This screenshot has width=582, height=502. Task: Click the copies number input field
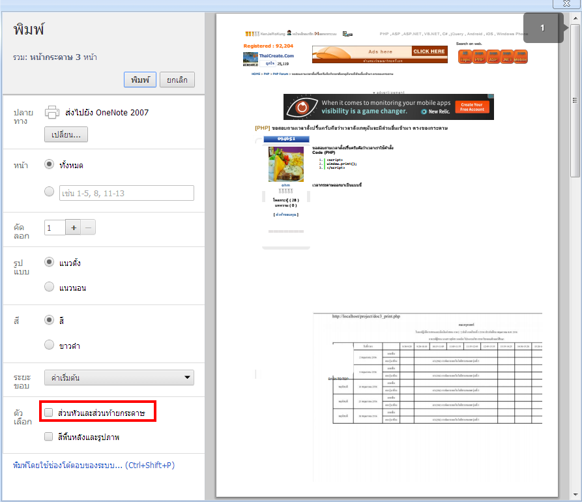point(55,228)
